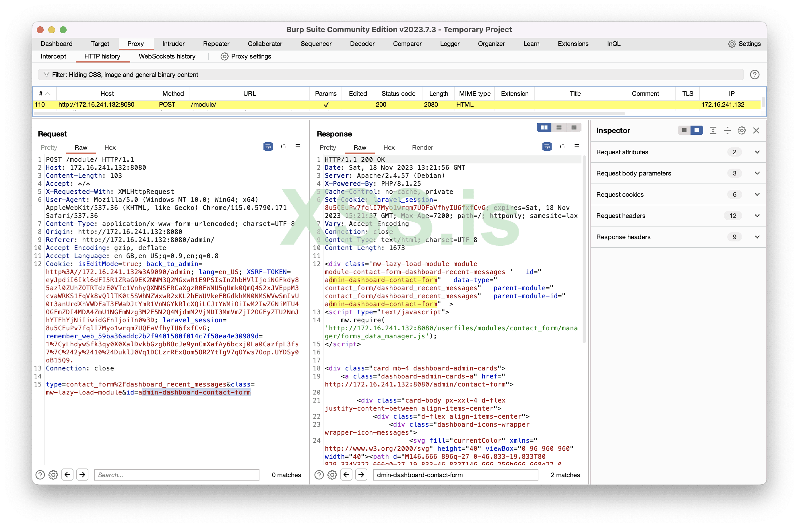Image resolution: width=799 pixels, height=527 pixels.
Task: Close the Inspector panel
Action: click(756, 130)
